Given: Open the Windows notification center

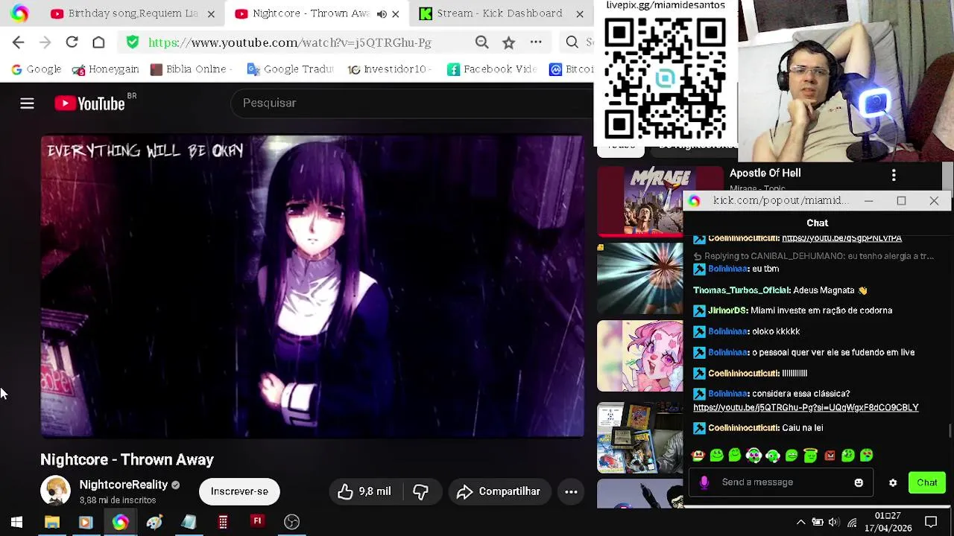Looking at the screenshot, I should pos(931,522).
